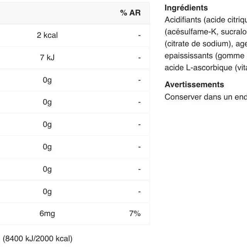Select the 0g value directly below 7 kJ
The width and height of the screenshot is (247, 247).
tap(47, 80)
